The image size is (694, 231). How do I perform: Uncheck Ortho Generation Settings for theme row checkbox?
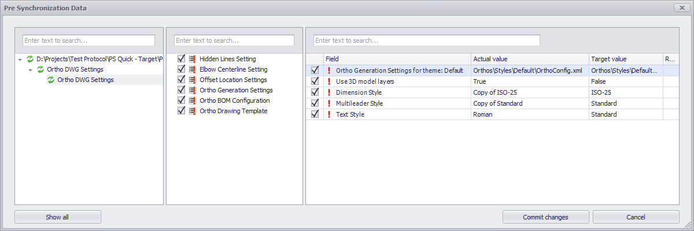pyautogui.click(x=315, y=70)
